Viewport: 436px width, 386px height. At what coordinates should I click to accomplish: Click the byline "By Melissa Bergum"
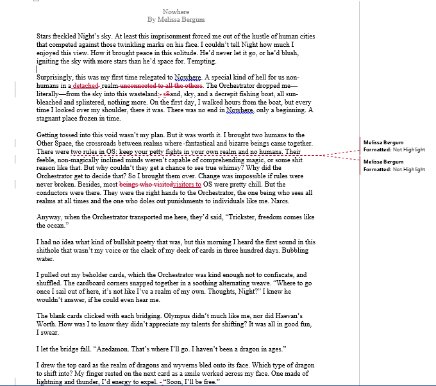tap(176, 20)
